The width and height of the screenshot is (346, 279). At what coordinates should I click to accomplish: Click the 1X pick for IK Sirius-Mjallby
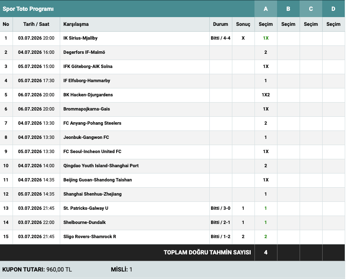pyautogui.click(x=266, y=38)
